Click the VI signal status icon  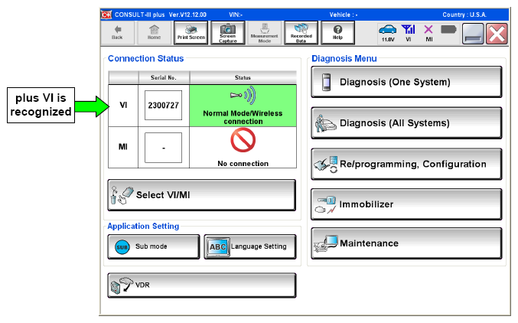pos(409,33)
